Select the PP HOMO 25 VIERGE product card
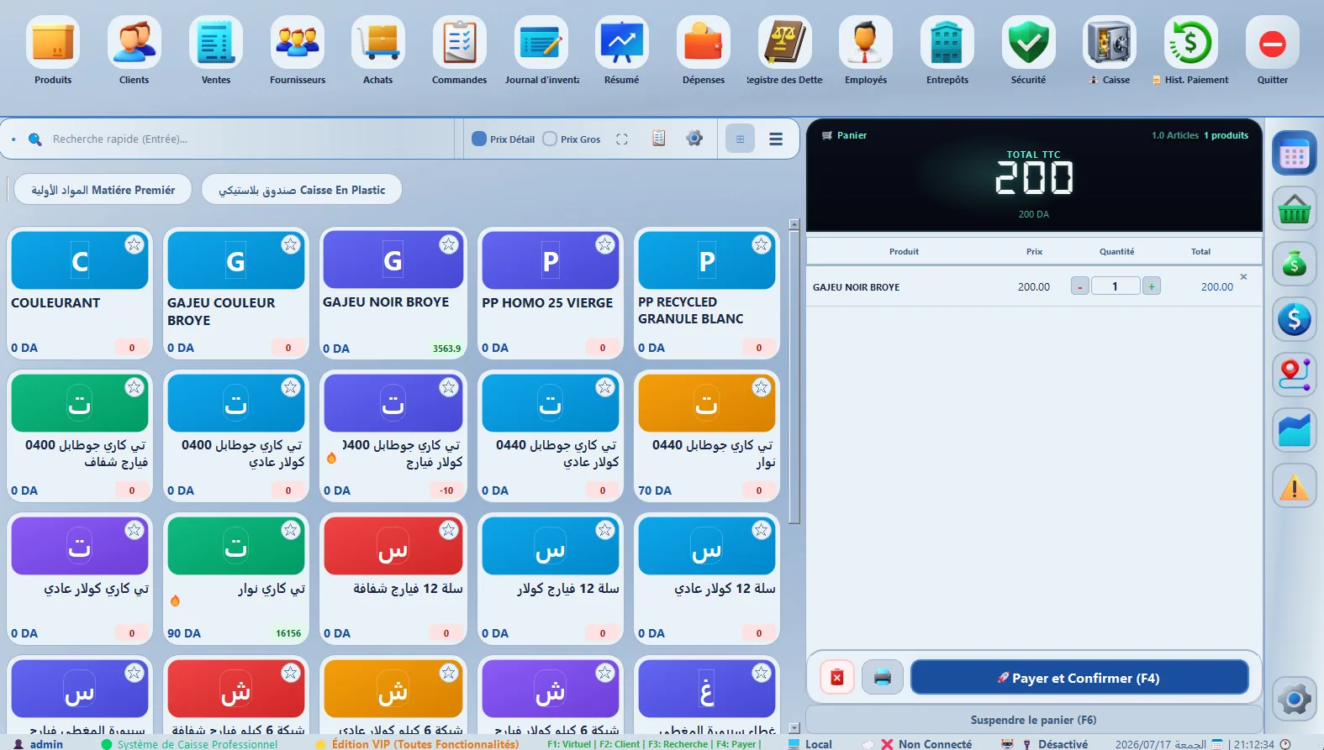This screenshot has width=1324, height=750. point(551,294)
